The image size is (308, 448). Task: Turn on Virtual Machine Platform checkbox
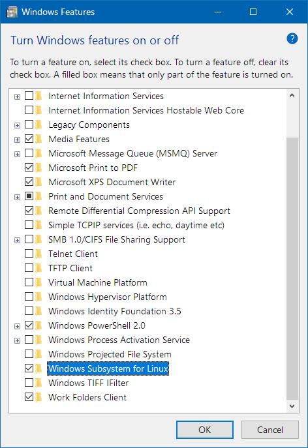pos(29,282)
